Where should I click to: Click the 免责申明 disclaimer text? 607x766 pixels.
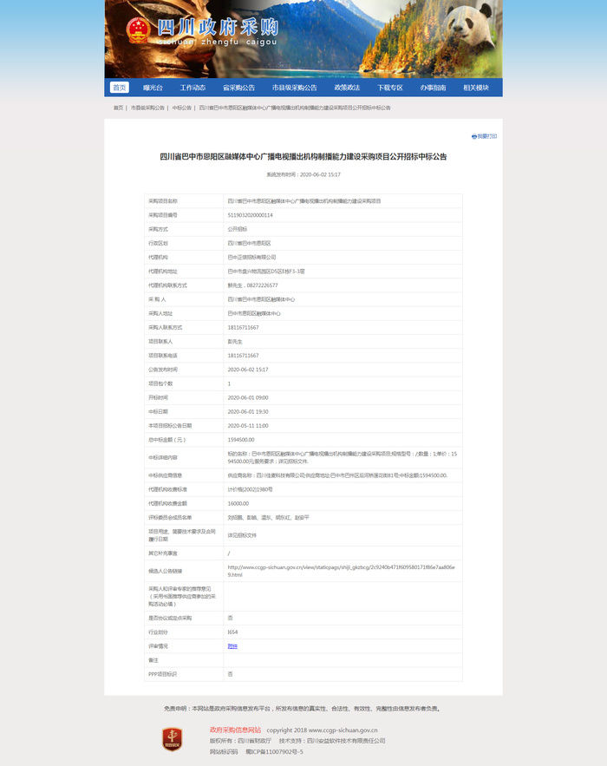click(303, 709)
